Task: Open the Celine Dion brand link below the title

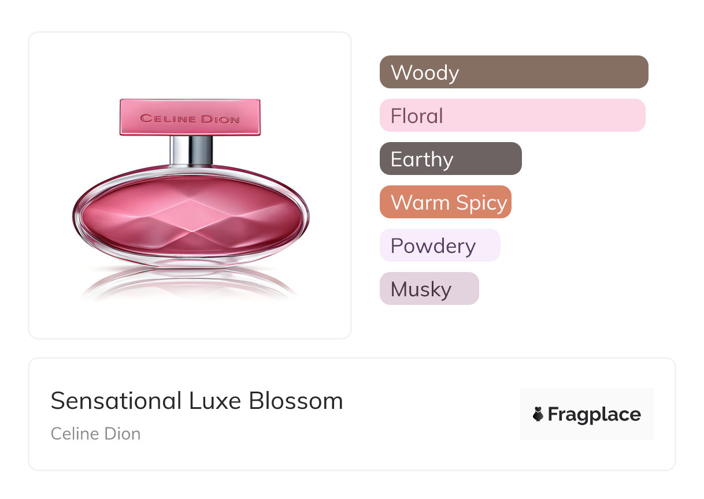Action: pyautogui.click(x=95, y=434)
